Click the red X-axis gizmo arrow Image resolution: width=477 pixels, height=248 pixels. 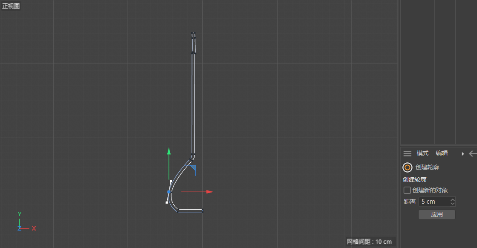tap(209, 192)
